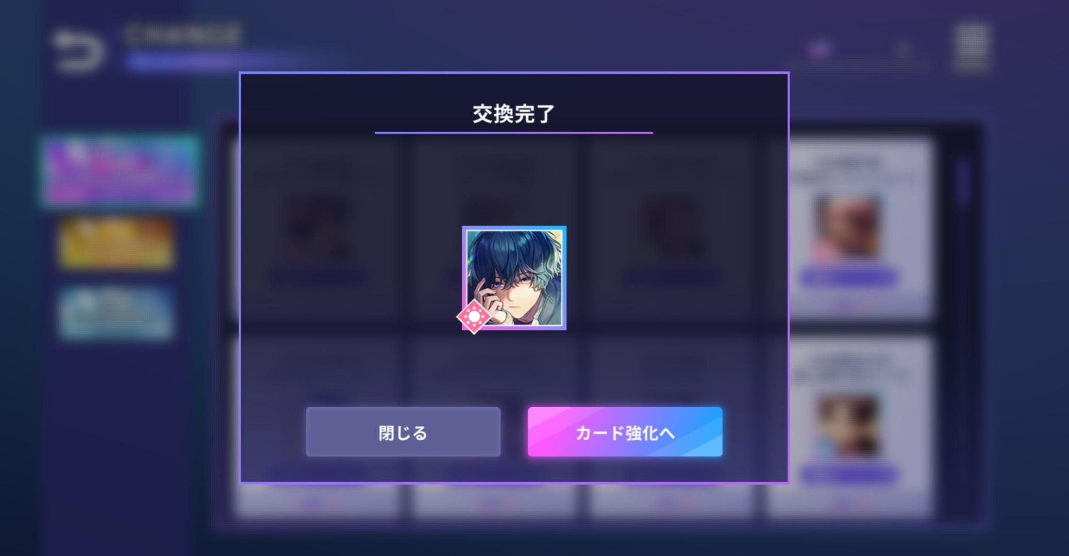Image resolution: width=1069 pixels, height=556 pixels.
Task: Open the blurred grid menu icon top-right
Action: click(x=971, y=47)
